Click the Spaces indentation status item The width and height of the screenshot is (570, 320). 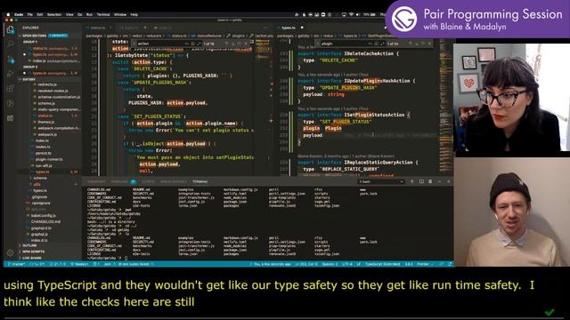point(330,264)
